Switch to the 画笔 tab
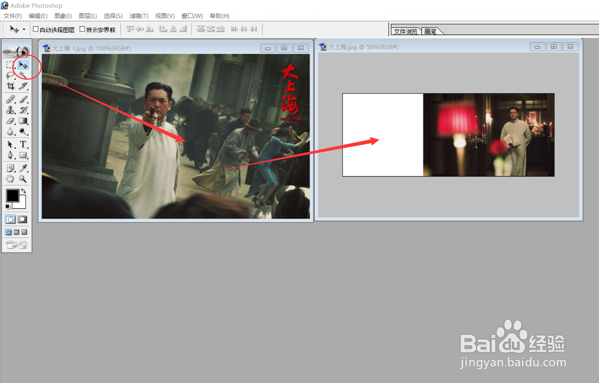This screenshot has height=383, width=599. (430, 31)
